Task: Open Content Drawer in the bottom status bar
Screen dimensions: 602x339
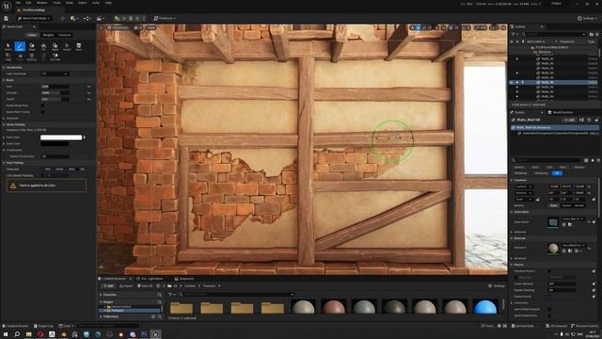Action: click(15, 326)
